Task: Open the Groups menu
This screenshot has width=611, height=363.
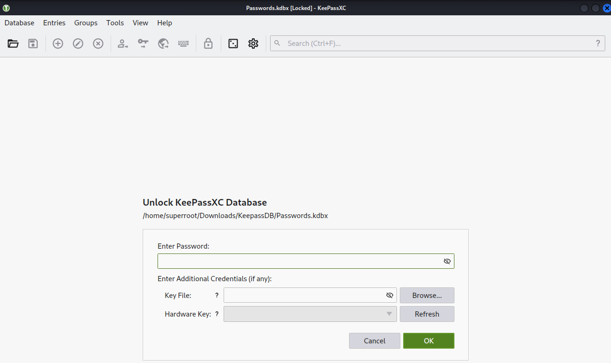Action: (x=86, y=23)
